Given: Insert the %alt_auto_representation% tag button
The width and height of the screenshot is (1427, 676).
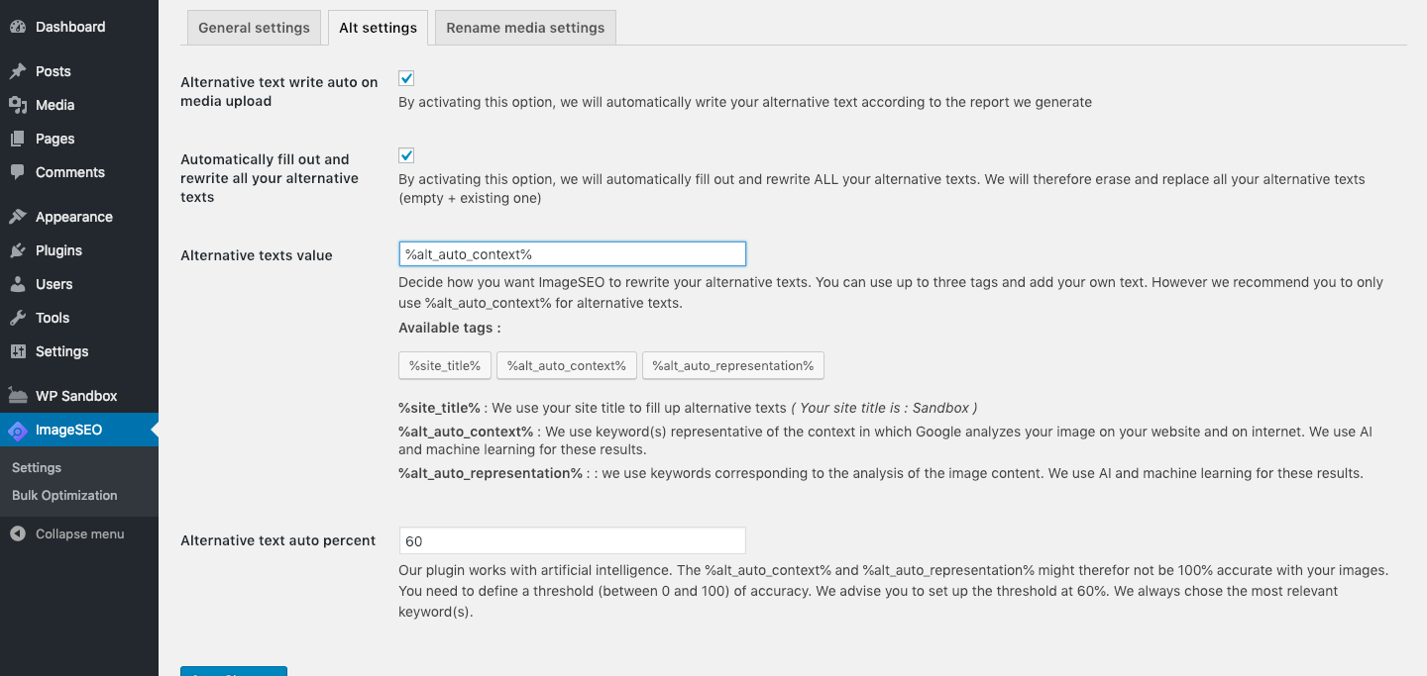Looking at the screenshot, I should point(732,365).
